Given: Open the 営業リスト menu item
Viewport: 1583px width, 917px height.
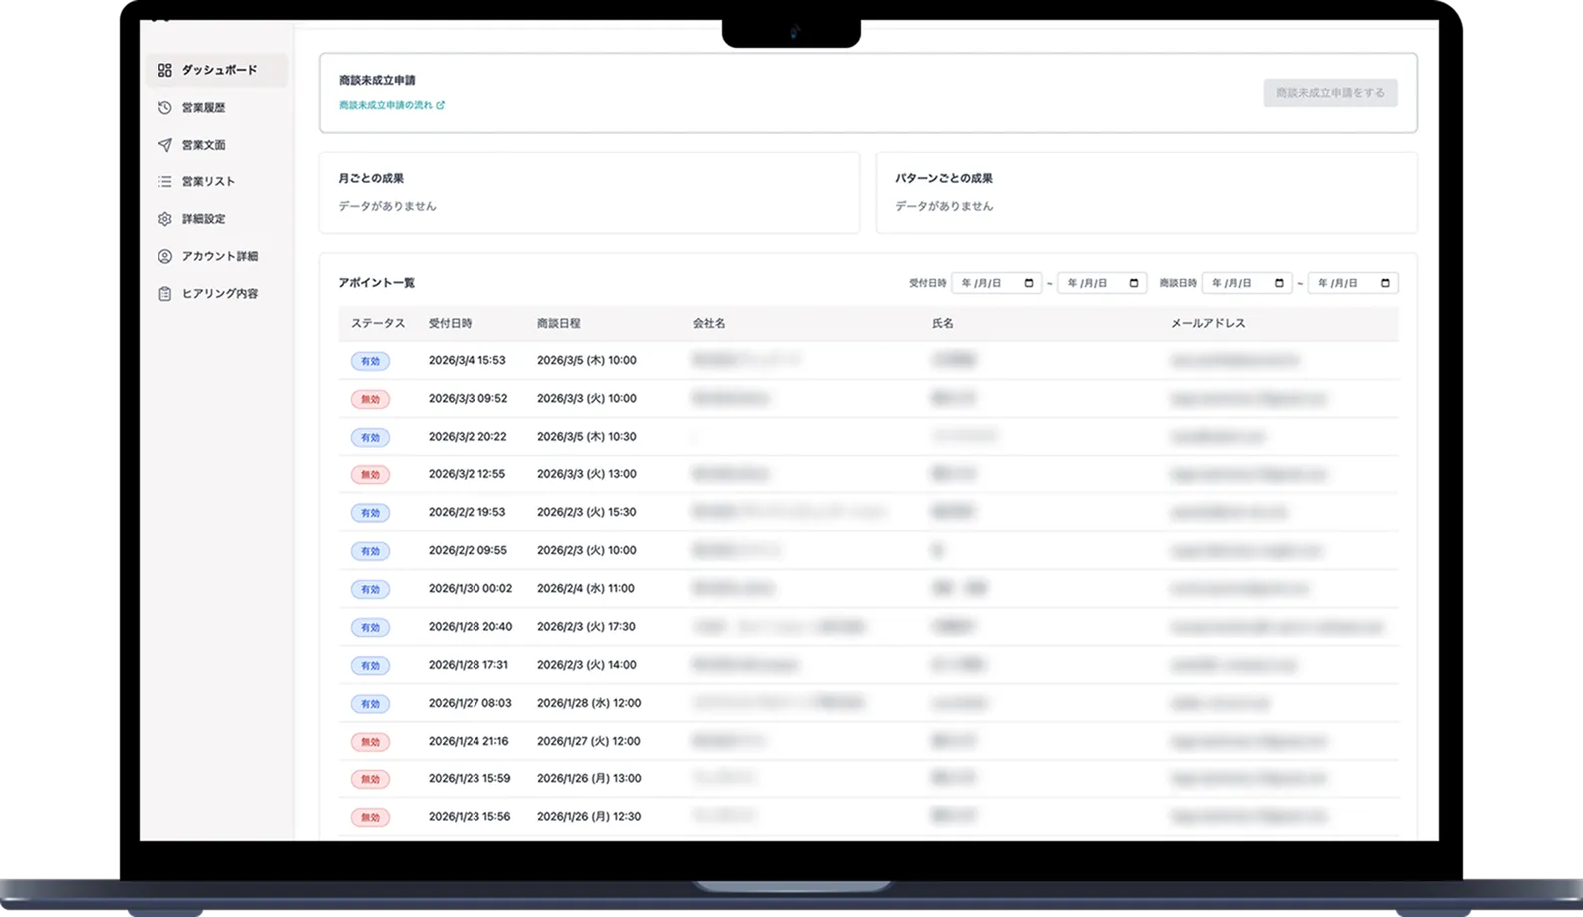Looking at the screenshot, I should tap(208, 181).
